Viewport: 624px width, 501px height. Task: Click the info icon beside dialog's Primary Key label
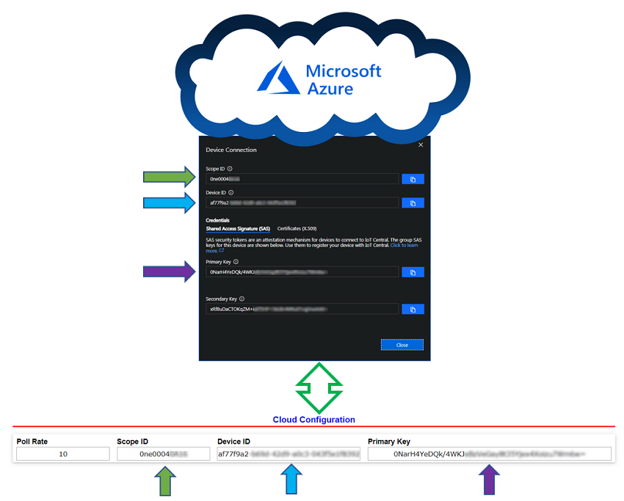pos(236,262)
